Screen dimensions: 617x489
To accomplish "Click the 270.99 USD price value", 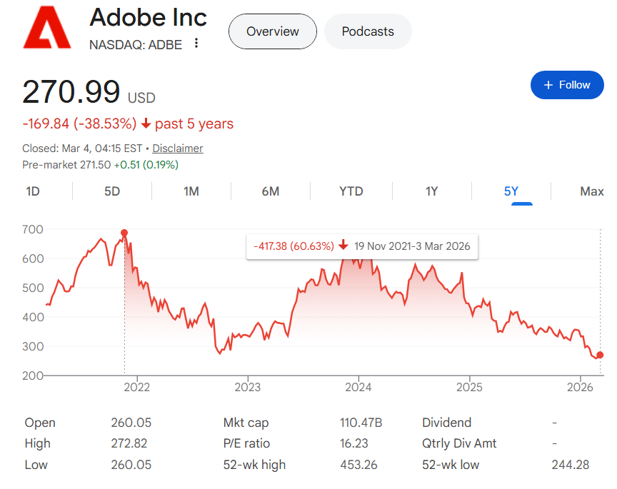I will pos(71,93).
